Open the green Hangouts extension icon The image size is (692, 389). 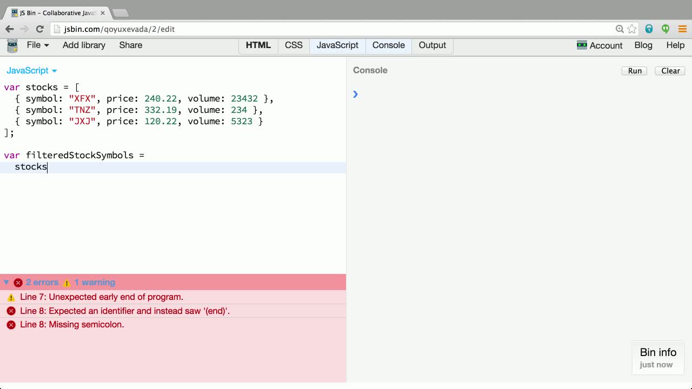666,29
